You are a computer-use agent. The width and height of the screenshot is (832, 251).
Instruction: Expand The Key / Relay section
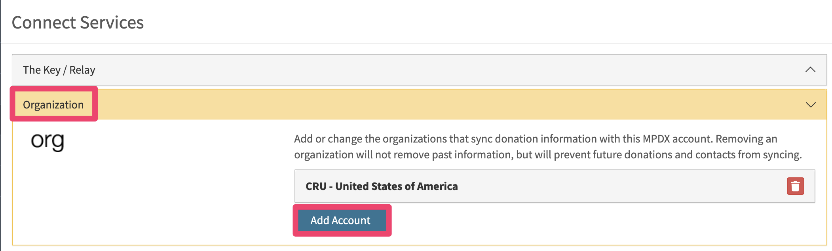tap(419, 70)
